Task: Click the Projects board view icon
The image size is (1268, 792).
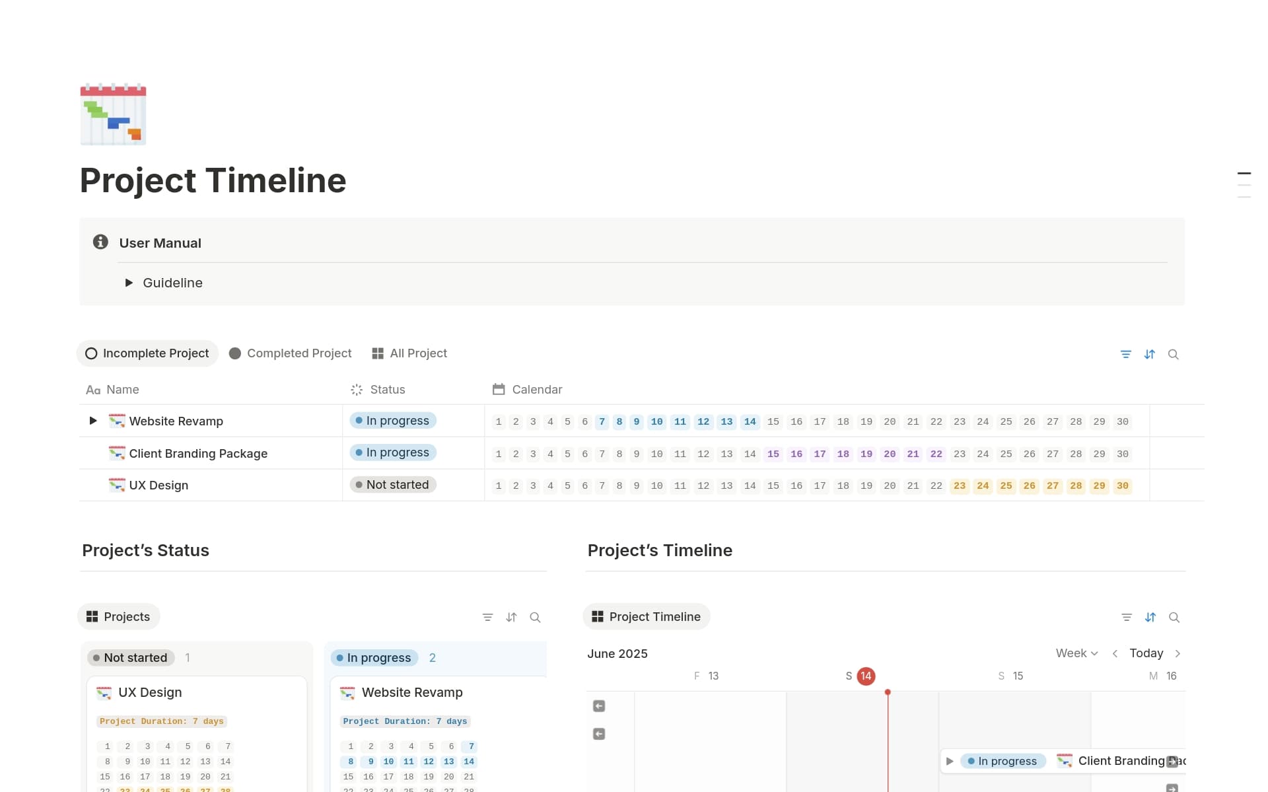Action: (x=92, y=616)
